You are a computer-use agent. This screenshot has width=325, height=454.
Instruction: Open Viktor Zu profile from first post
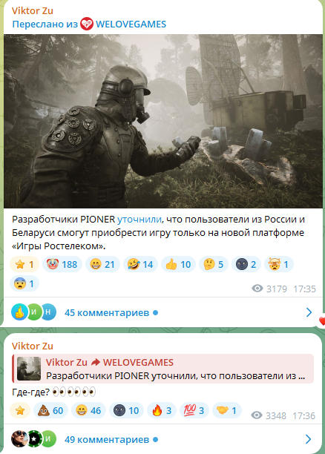[x=33, y=10]
